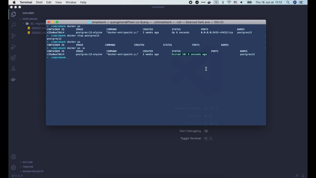The height and width of the screenshot is (178, 316).
Task: Open the Search view in activity bar
Action: tap(13, 25)
